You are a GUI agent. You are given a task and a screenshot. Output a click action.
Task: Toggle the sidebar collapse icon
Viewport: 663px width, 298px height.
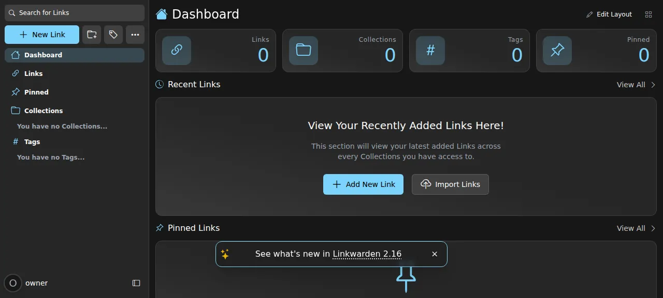click(x=136, y=283)
